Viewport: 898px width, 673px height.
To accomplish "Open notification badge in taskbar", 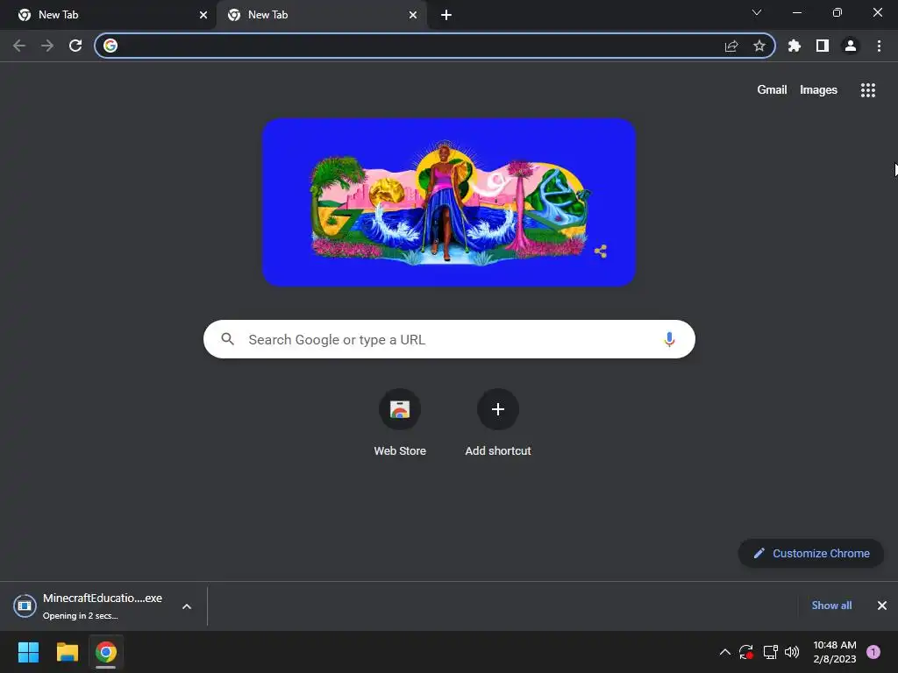I will [873, 652].
